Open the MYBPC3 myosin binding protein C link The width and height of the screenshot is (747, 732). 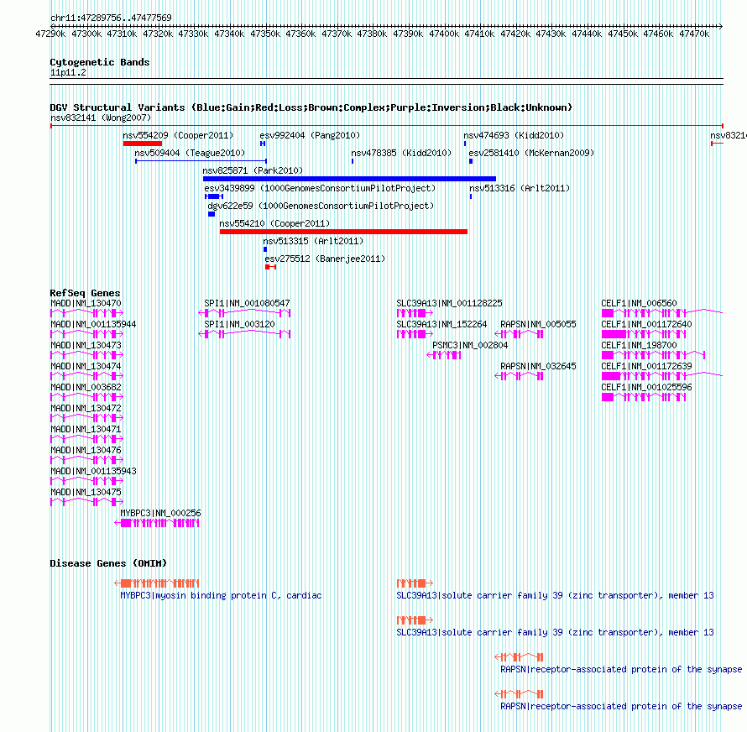click(x=221, y=595)
